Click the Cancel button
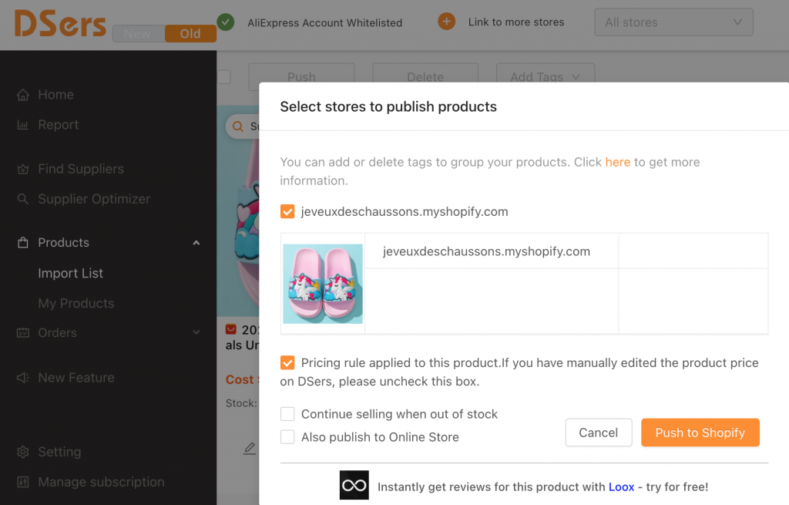 (598, 433)
